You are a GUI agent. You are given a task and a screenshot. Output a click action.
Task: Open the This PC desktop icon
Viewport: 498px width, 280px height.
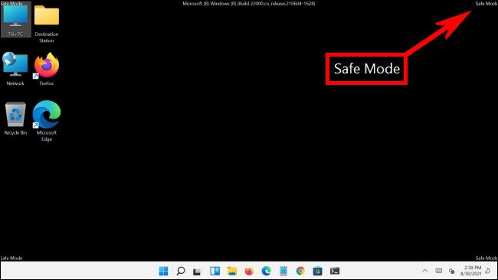(x=15, y=20)
